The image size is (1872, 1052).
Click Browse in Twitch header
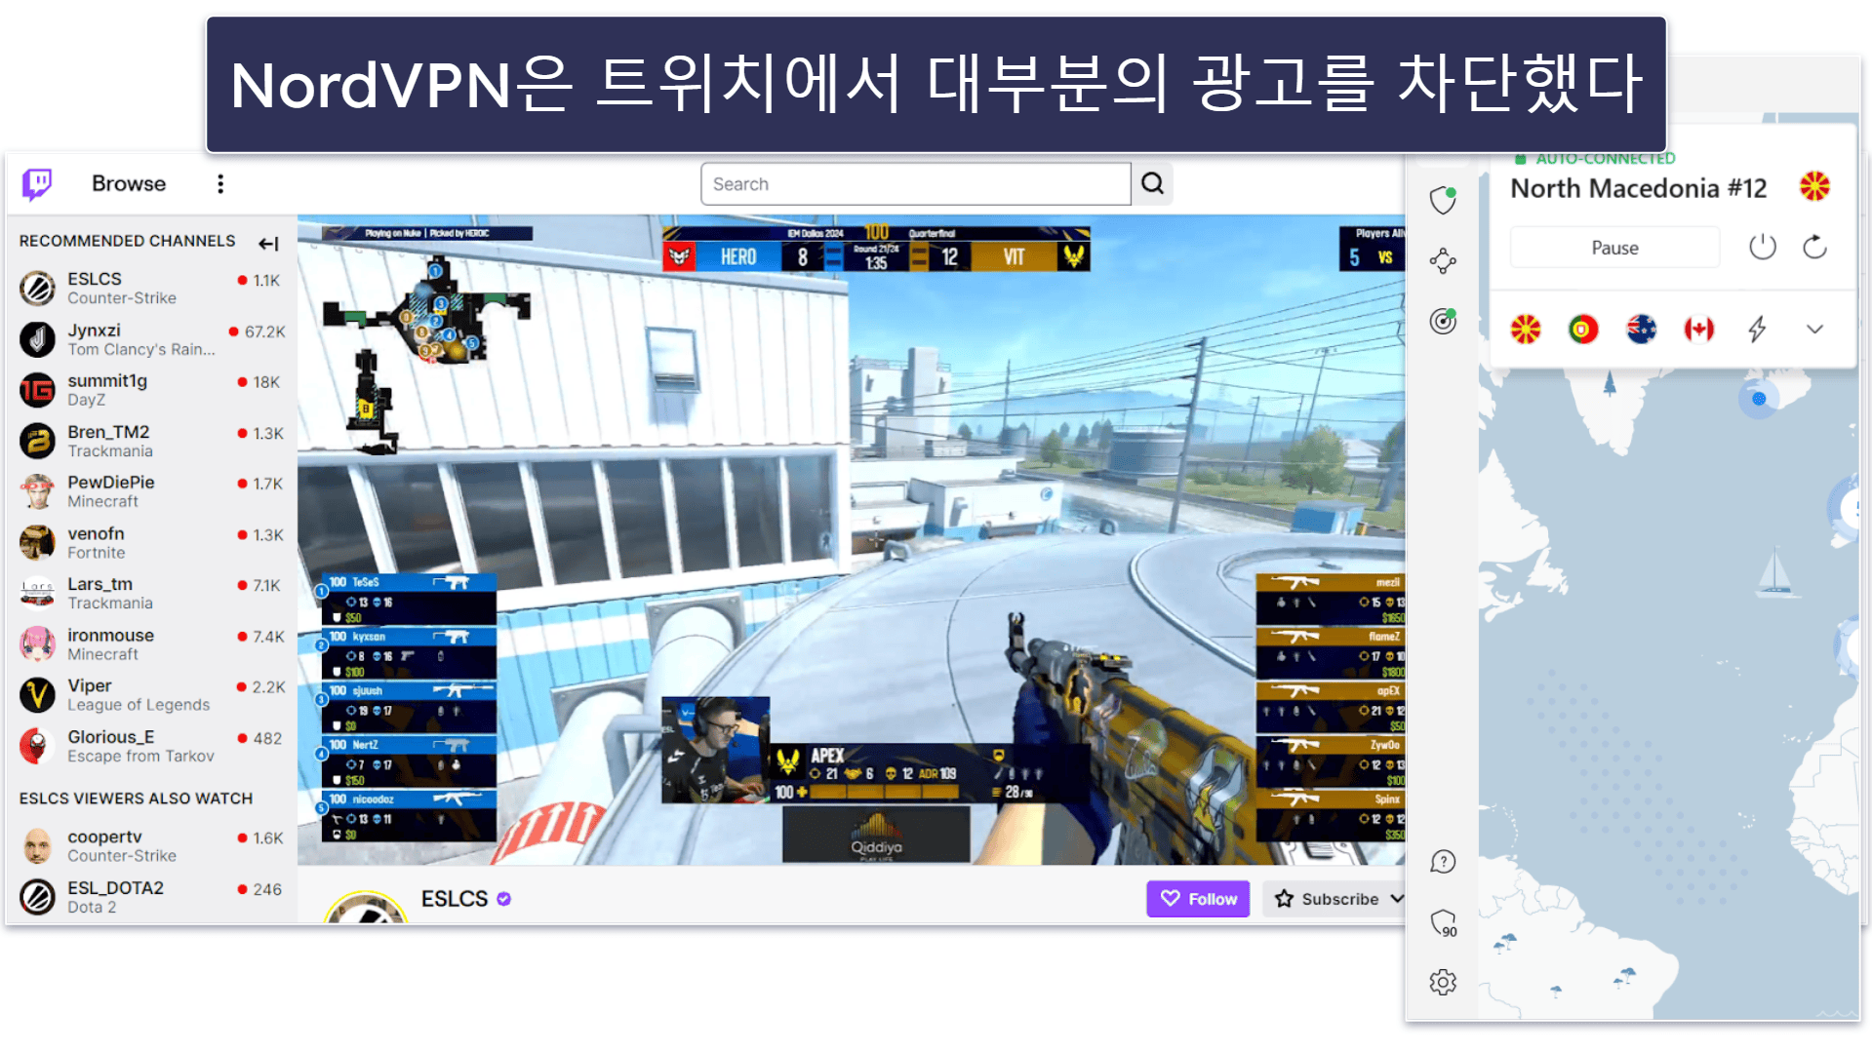(x=129, y=183)
